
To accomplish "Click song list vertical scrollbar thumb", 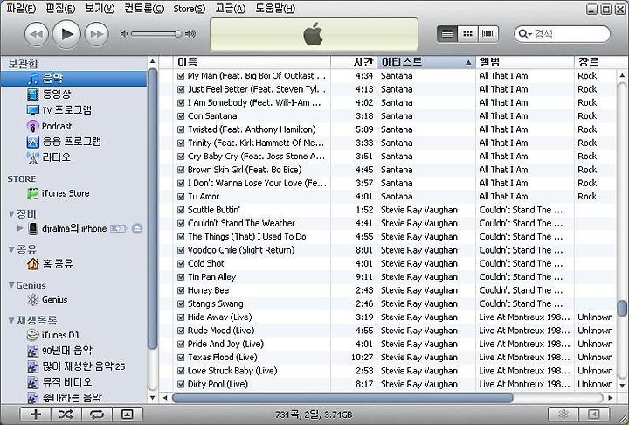I will 622,308.
